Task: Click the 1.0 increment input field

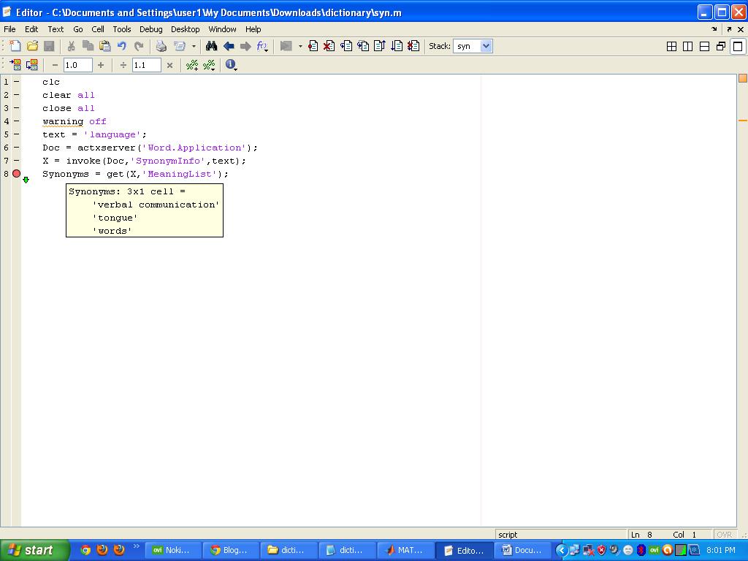Action: 77,65
